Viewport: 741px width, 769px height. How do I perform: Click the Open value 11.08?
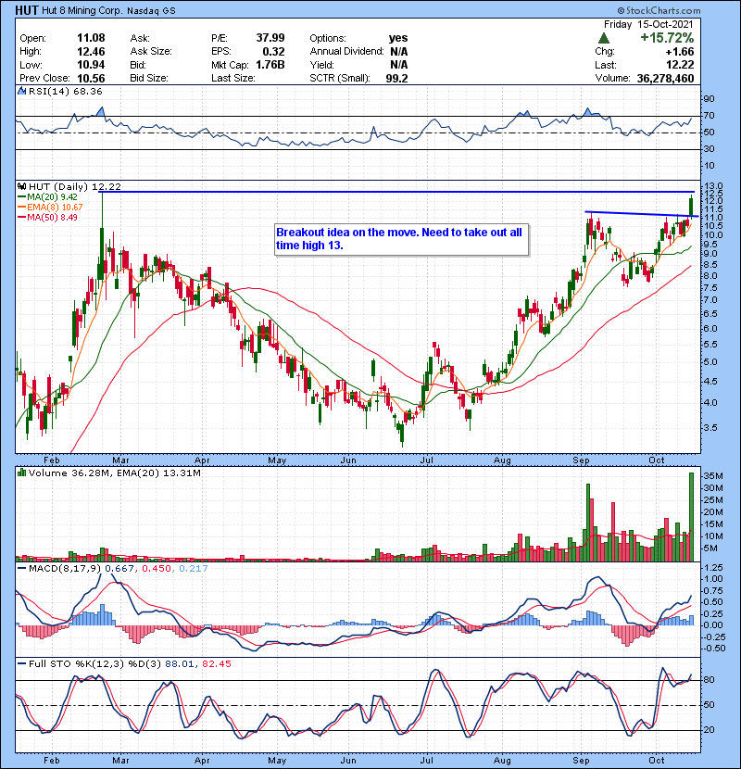pos(91,38)
